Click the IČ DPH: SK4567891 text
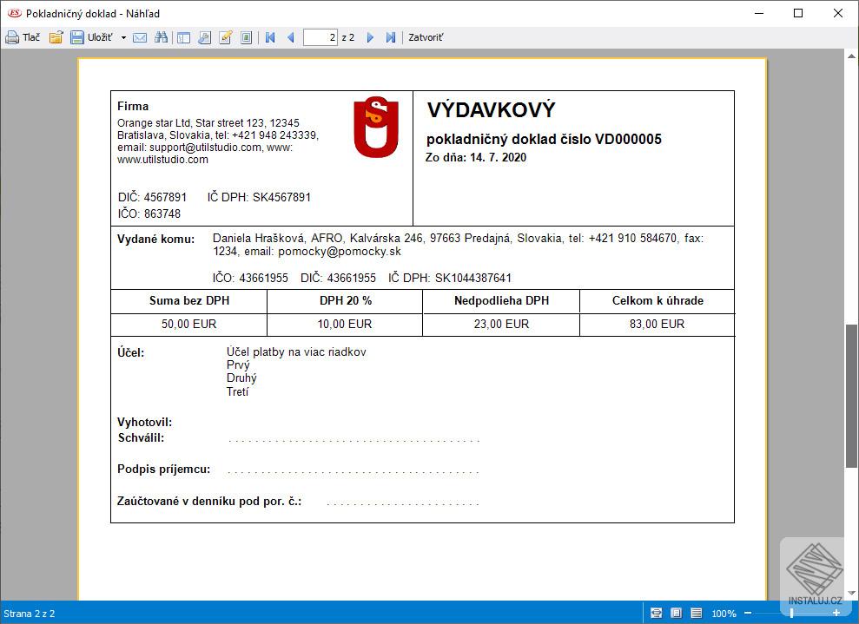Viewport: 859px width, 624px height. pyautogui.click(x=259, y=197)
